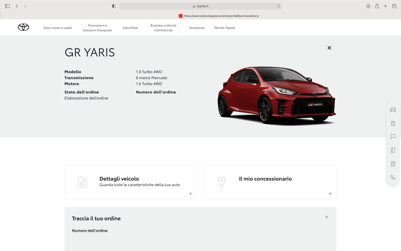Click Traccia il tuo ordine heading
This screenshot has height=251, width=401.
(96, 218)
